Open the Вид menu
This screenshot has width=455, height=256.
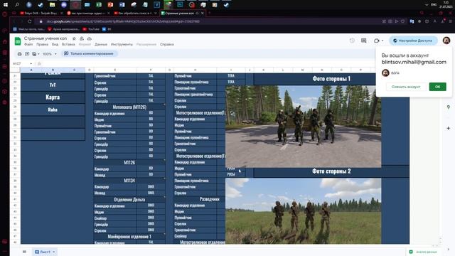(55, 44)
